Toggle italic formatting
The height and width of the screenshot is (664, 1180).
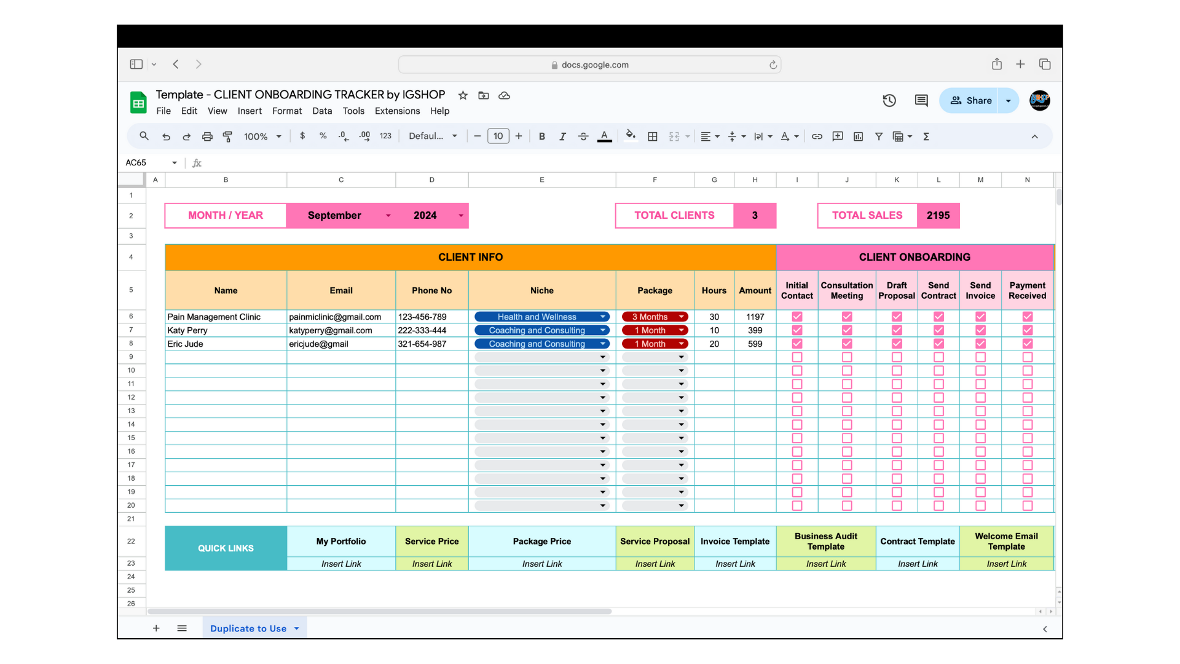(562, 136)
